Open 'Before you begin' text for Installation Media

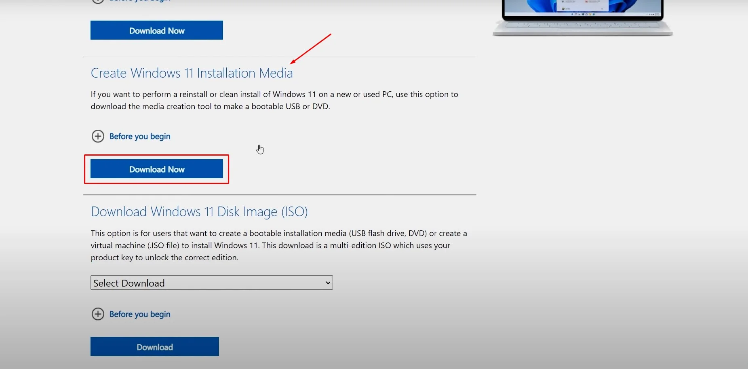pyautogui.click(x=140, y=136)
